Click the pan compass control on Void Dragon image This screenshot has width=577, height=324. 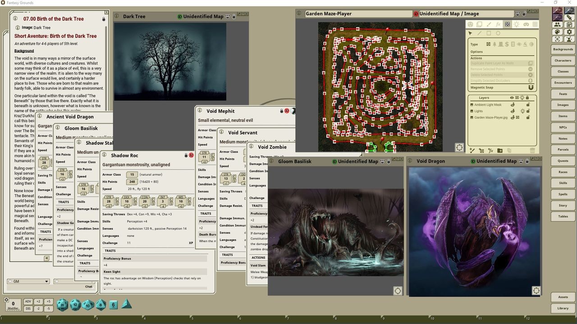pyautogui.click(x=536, y=291)
